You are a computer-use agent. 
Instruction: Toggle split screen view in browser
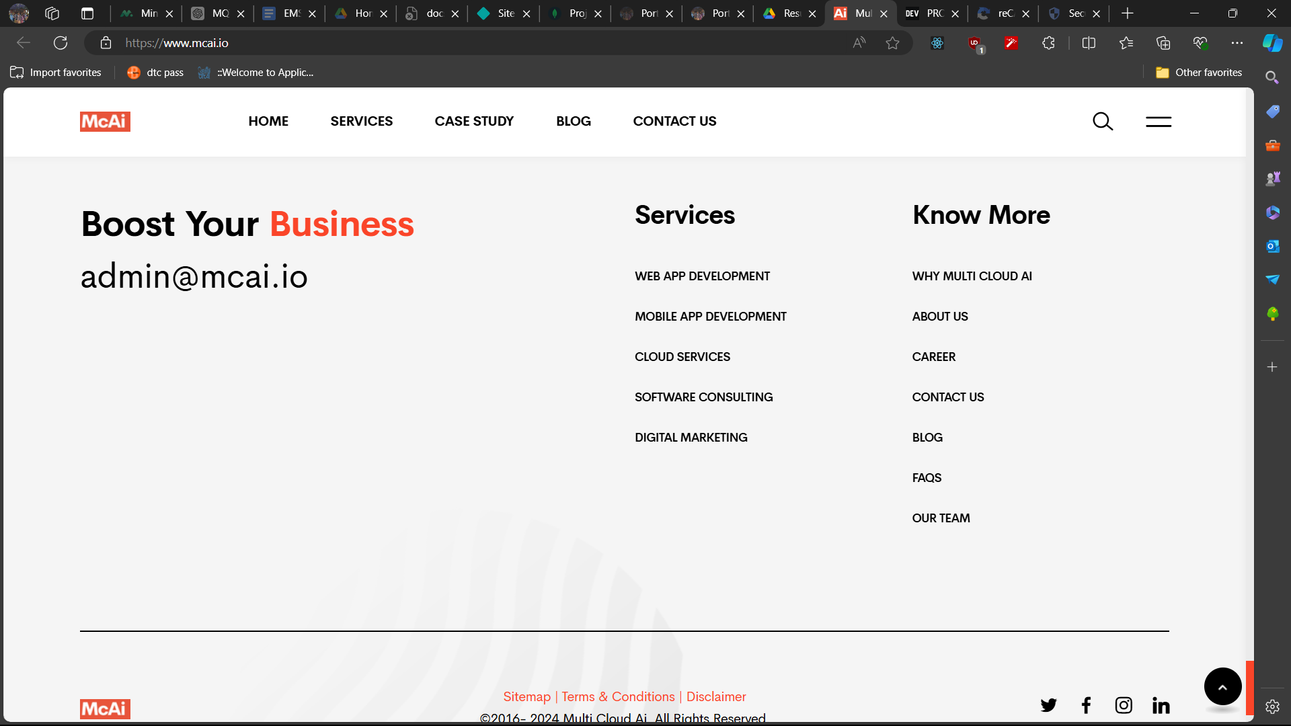pyautogui.click(x=1089, y=43)
